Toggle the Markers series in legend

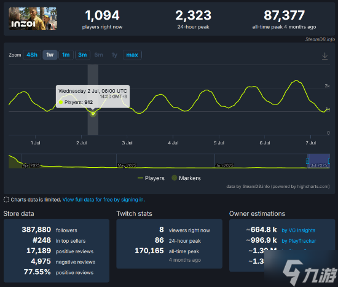186,178
